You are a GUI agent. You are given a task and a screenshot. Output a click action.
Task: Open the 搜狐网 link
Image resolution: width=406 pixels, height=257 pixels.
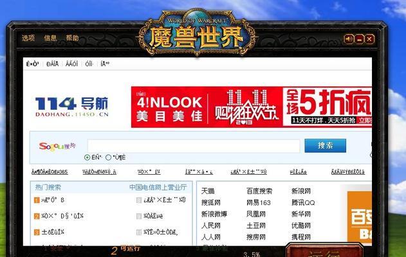[211, 202]
